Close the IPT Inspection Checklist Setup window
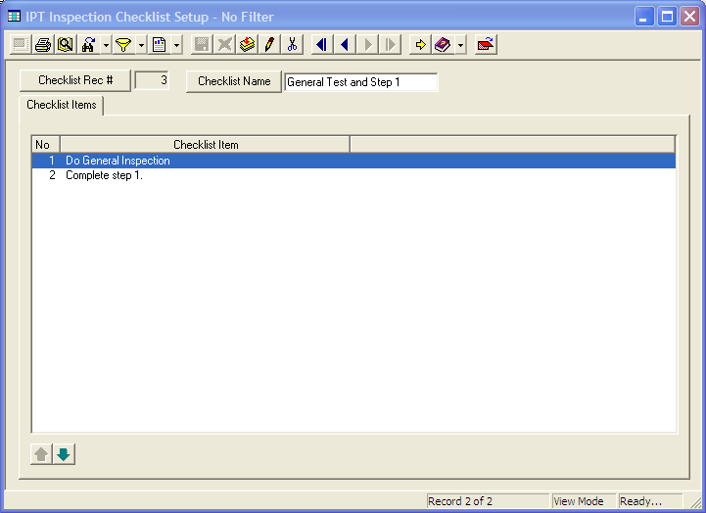 (x=689, y=17)
